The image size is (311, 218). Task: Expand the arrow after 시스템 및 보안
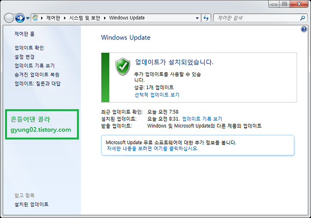tap(105, 18)
